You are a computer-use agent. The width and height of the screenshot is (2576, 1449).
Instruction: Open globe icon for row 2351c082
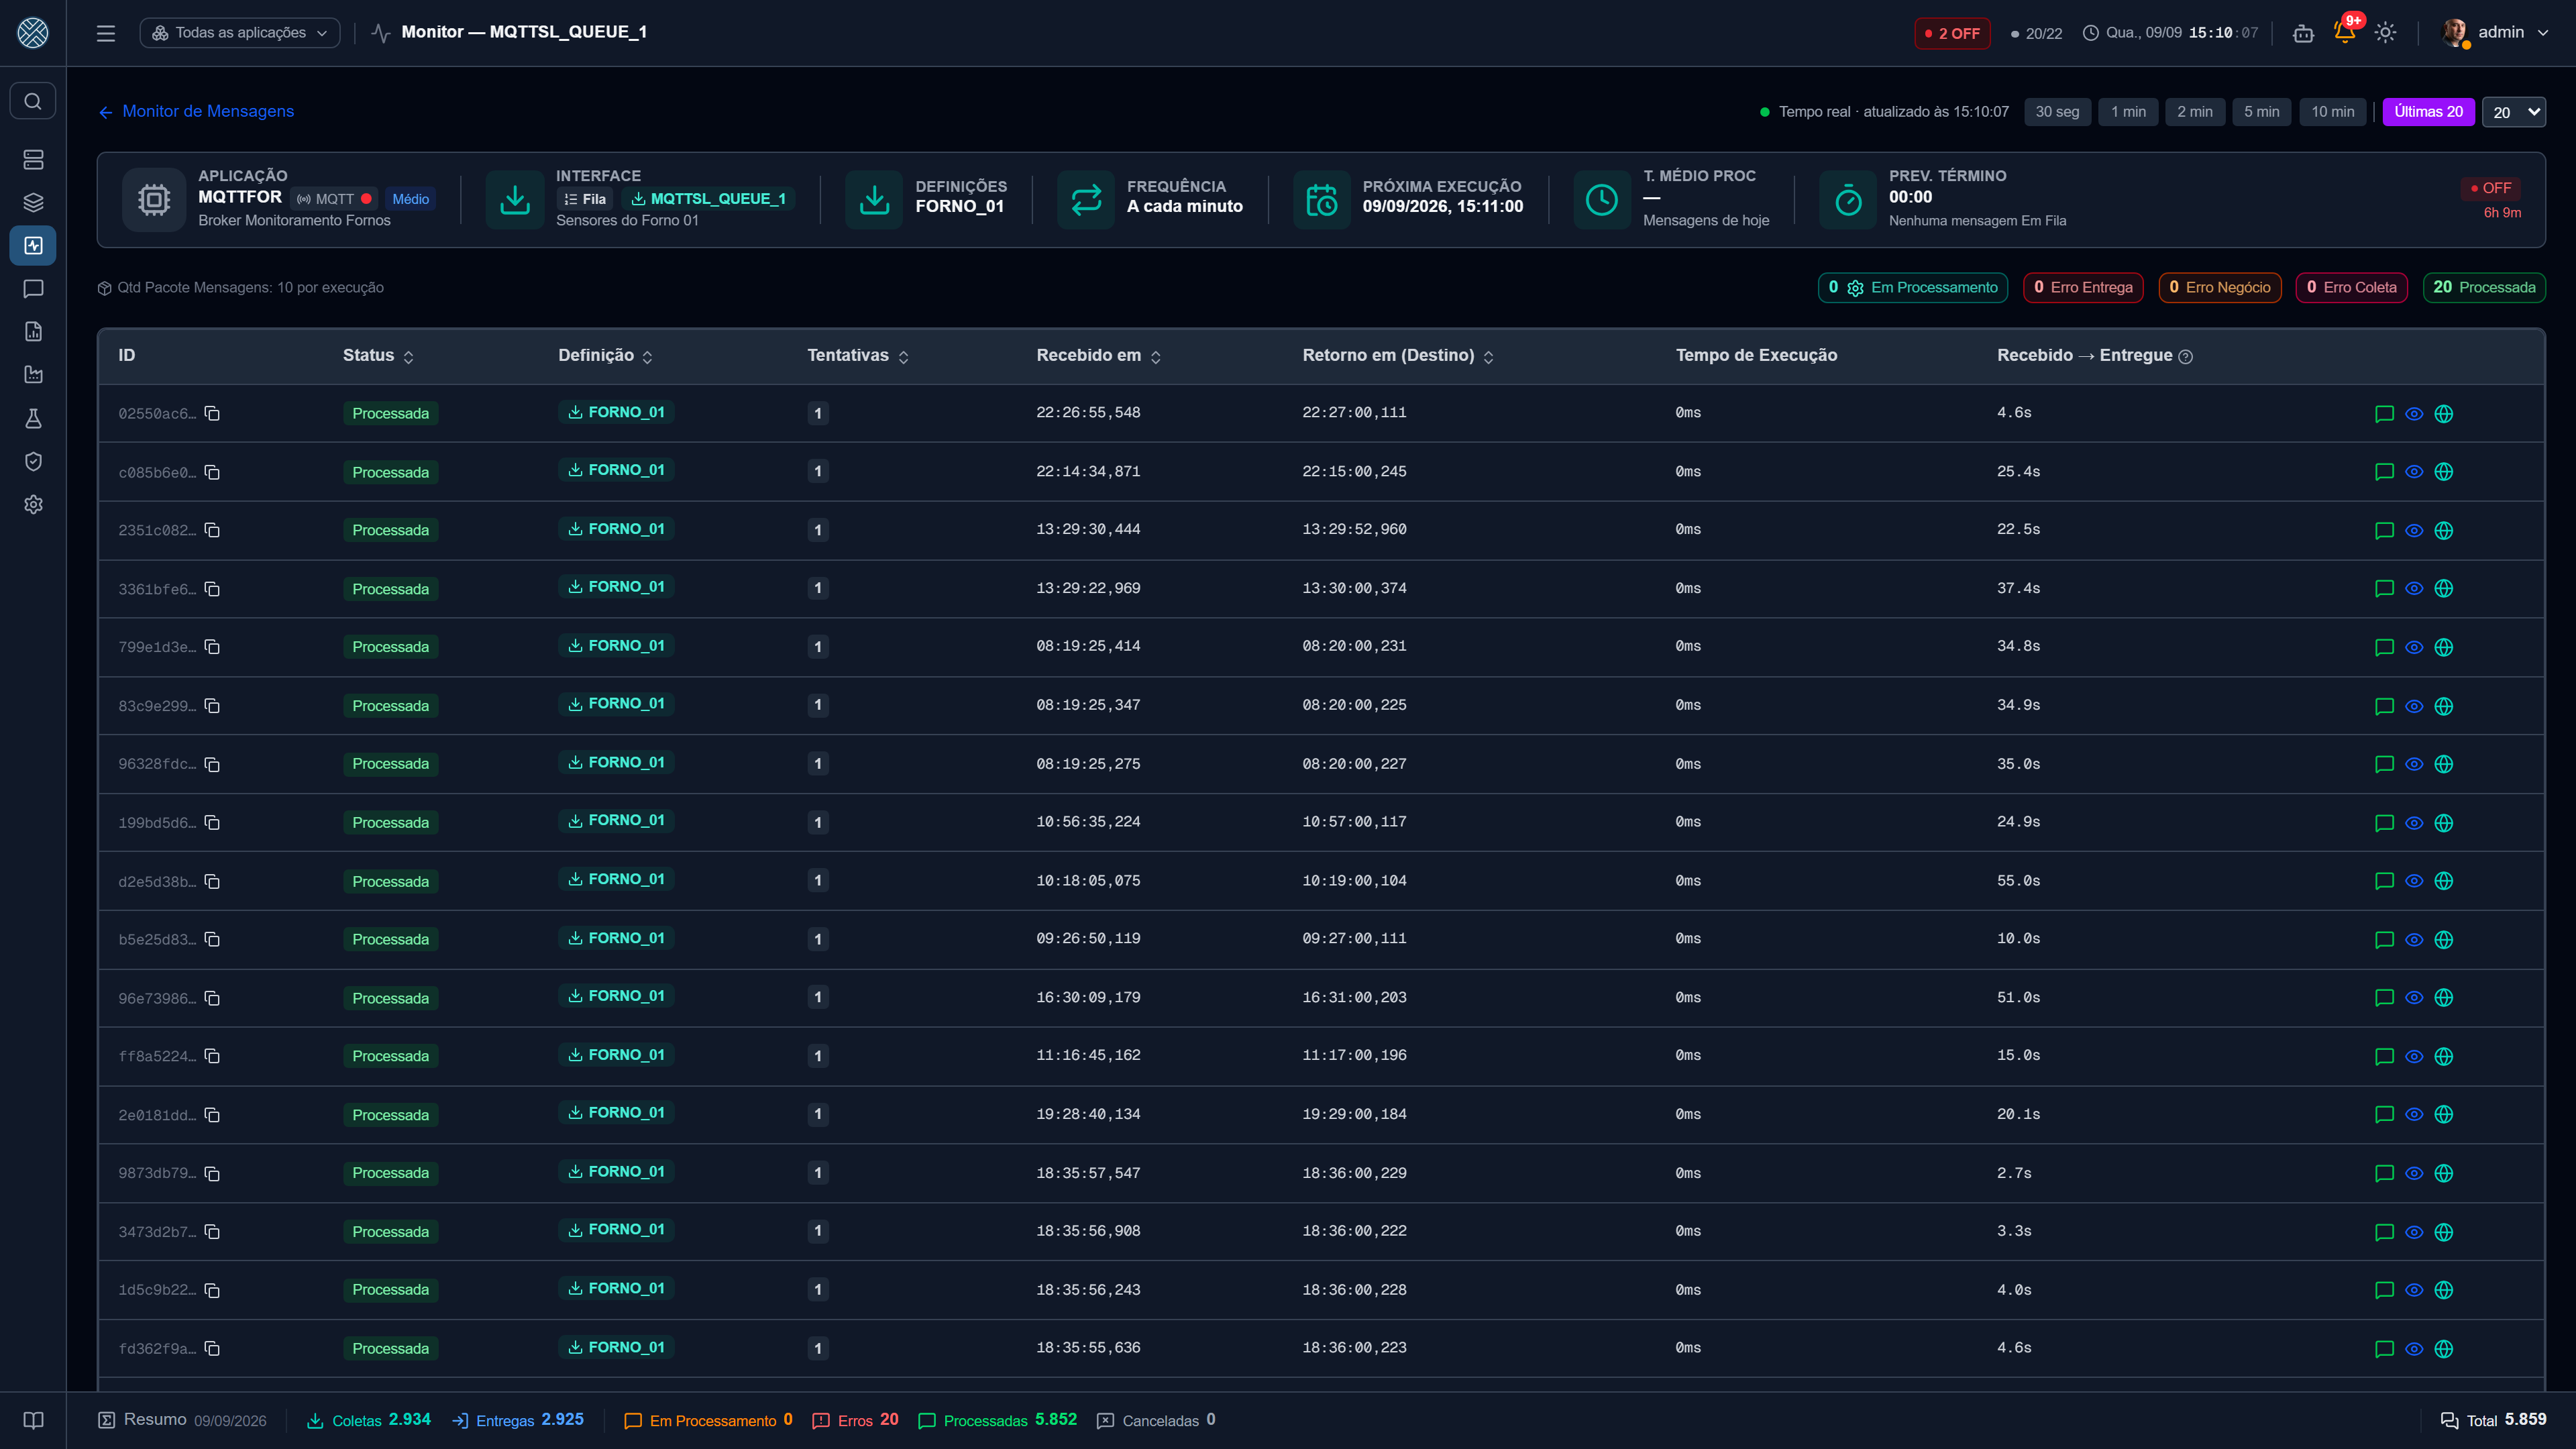2444,531
